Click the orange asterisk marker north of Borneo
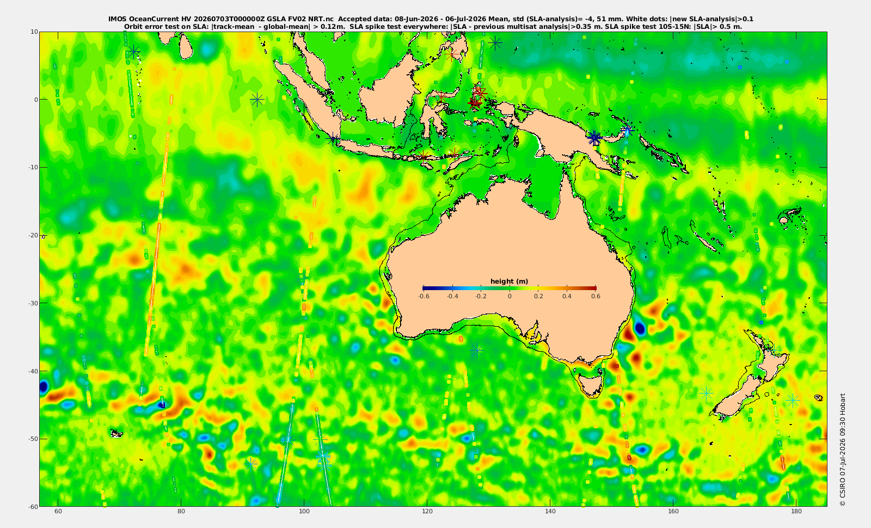Viewport: 871px width, 528px height. click(x=451, y=54)
